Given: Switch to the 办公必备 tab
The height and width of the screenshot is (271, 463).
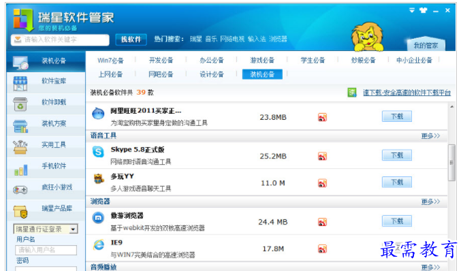Looking at the screenshot, I should [x=212, y=61].
